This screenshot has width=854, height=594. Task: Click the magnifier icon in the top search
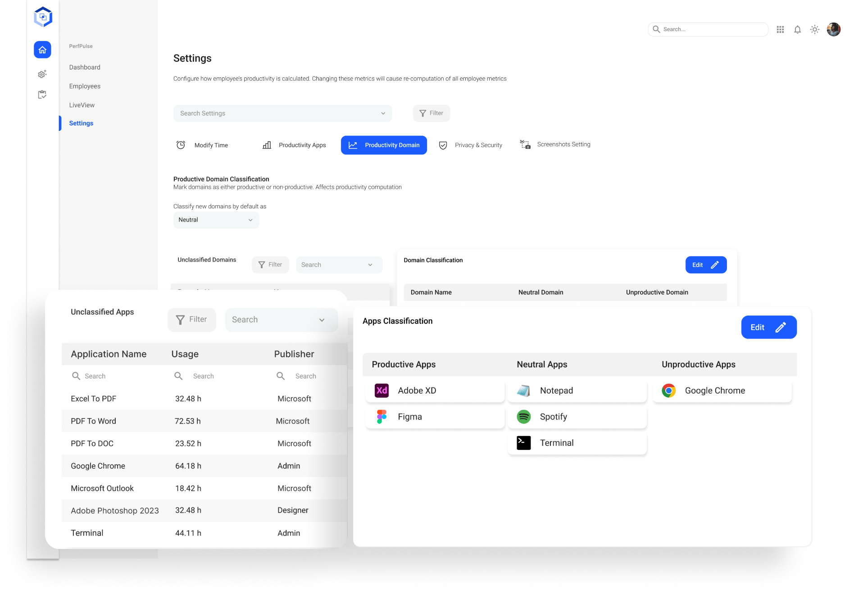[x=656, y=29]
